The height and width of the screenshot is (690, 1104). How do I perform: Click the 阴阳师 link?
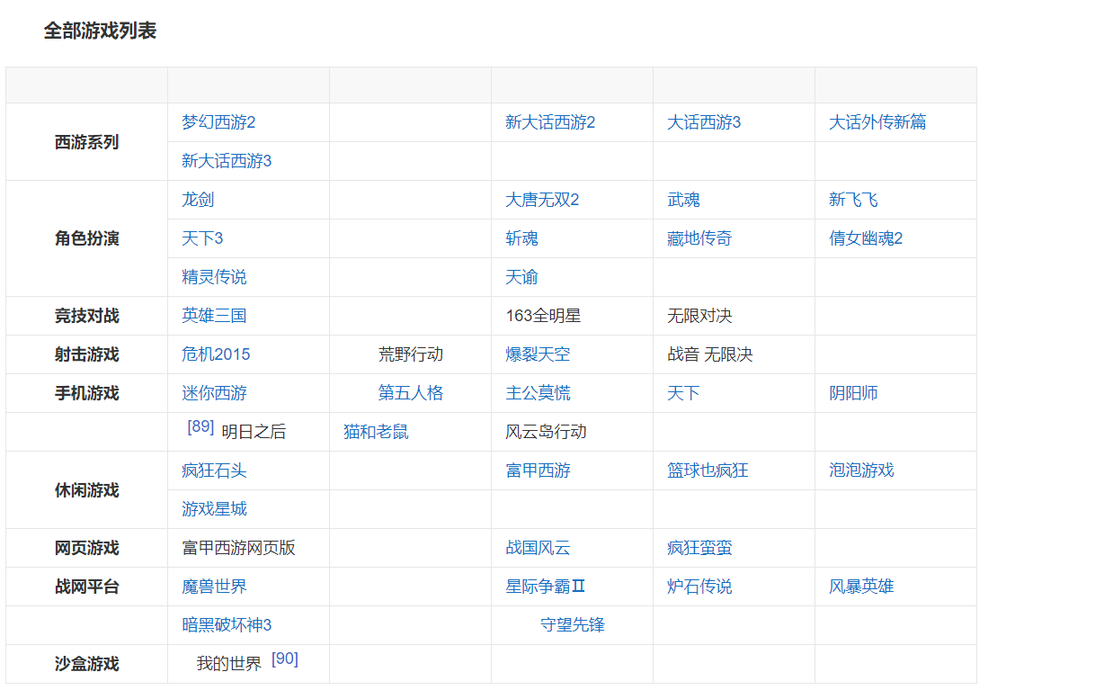click(853, 393)
